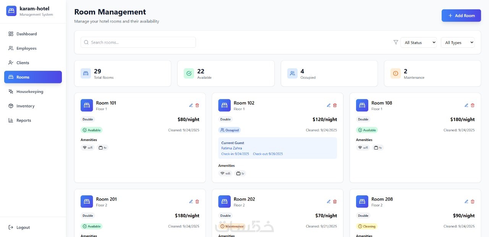Click the trash icon on Room 202

click(335, 201)
